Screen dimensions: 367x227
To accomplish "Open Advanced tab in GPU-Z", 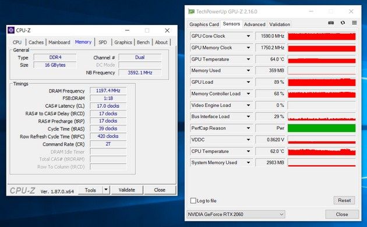I will click(255, 24).
